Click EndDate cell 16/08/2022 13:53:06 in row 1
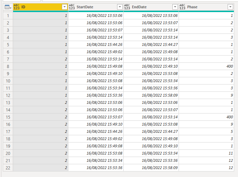This screenshot has height=177, width=238. [151, 16]
